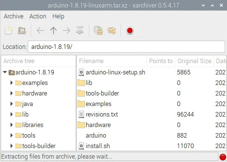Select tools in the archive tree
The image size is (227, 162).
29,135
